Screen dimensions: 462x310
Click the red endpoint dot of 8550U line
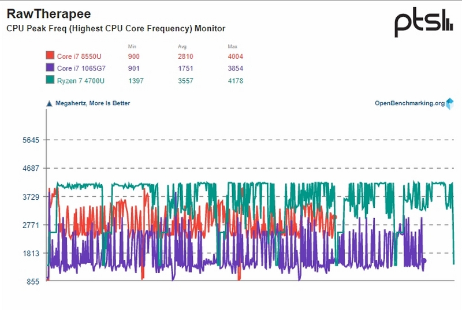tap(334, 217)
